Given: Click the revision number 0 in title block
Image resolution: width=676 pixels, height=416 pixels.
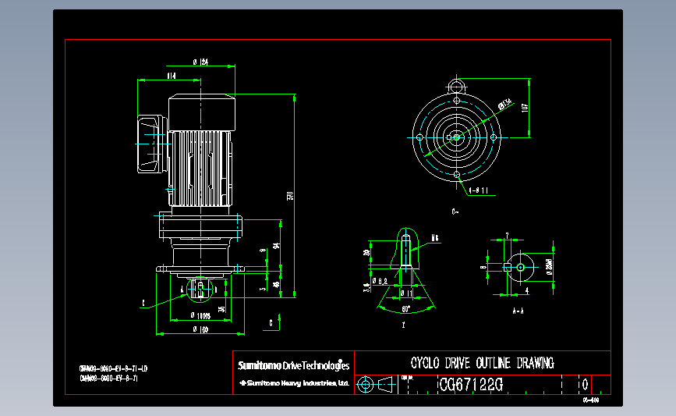Looking at the screenshot, I should (x=585, y=384).
